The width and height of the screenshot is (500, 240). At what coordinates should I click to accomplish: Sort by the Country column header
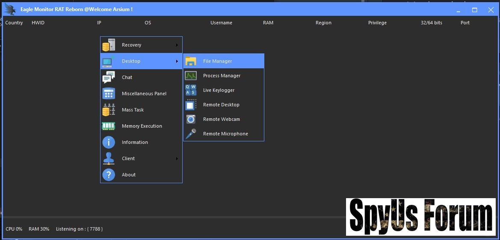14,23
